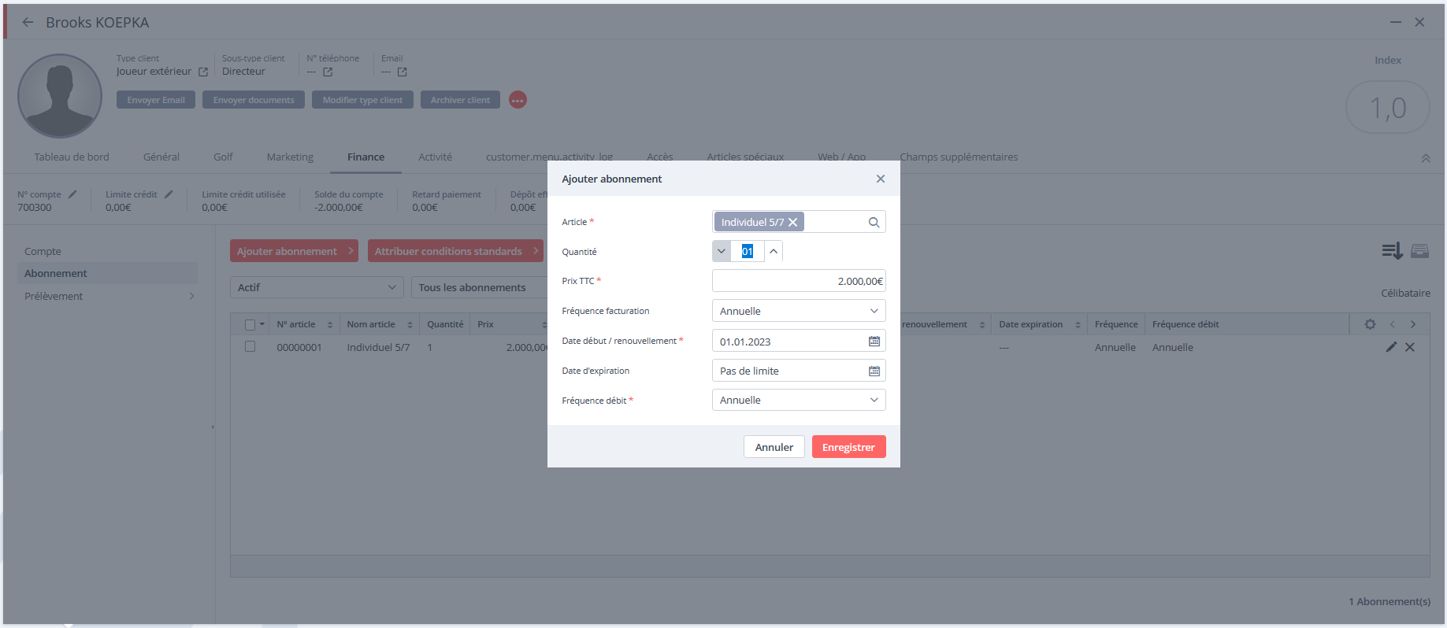Search articles with the magnifier icon
The height and width of the screenshot is (628, 1447).
point(874,222)
